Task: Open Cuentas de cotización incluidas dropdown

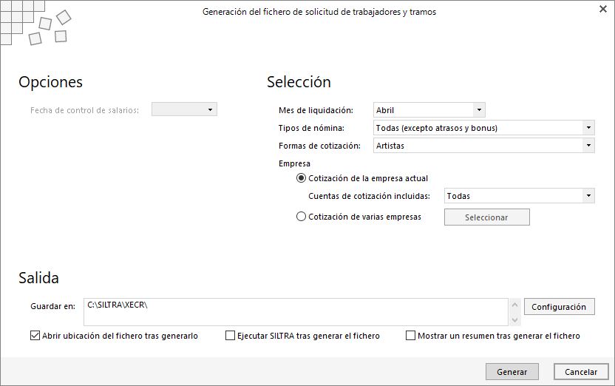Action: pos(520,196)
